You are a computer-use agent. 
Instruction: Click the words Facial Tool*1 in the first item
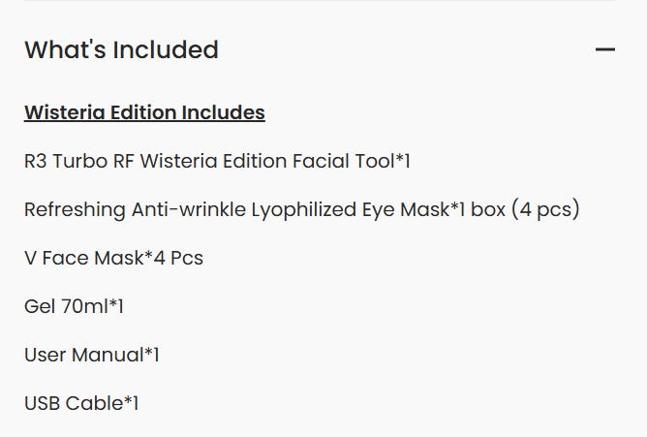point(352,161)
